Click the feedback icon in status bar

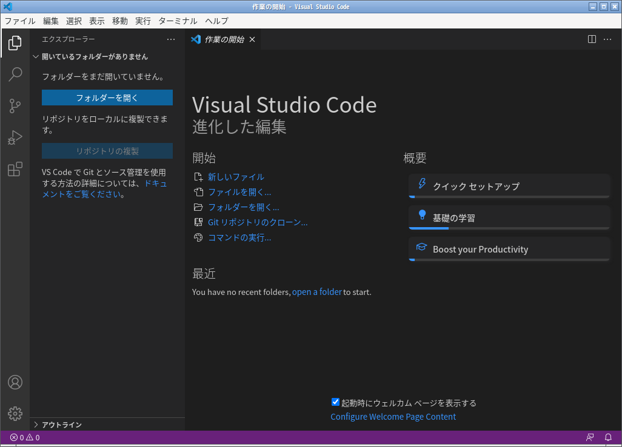coord(590,437)
